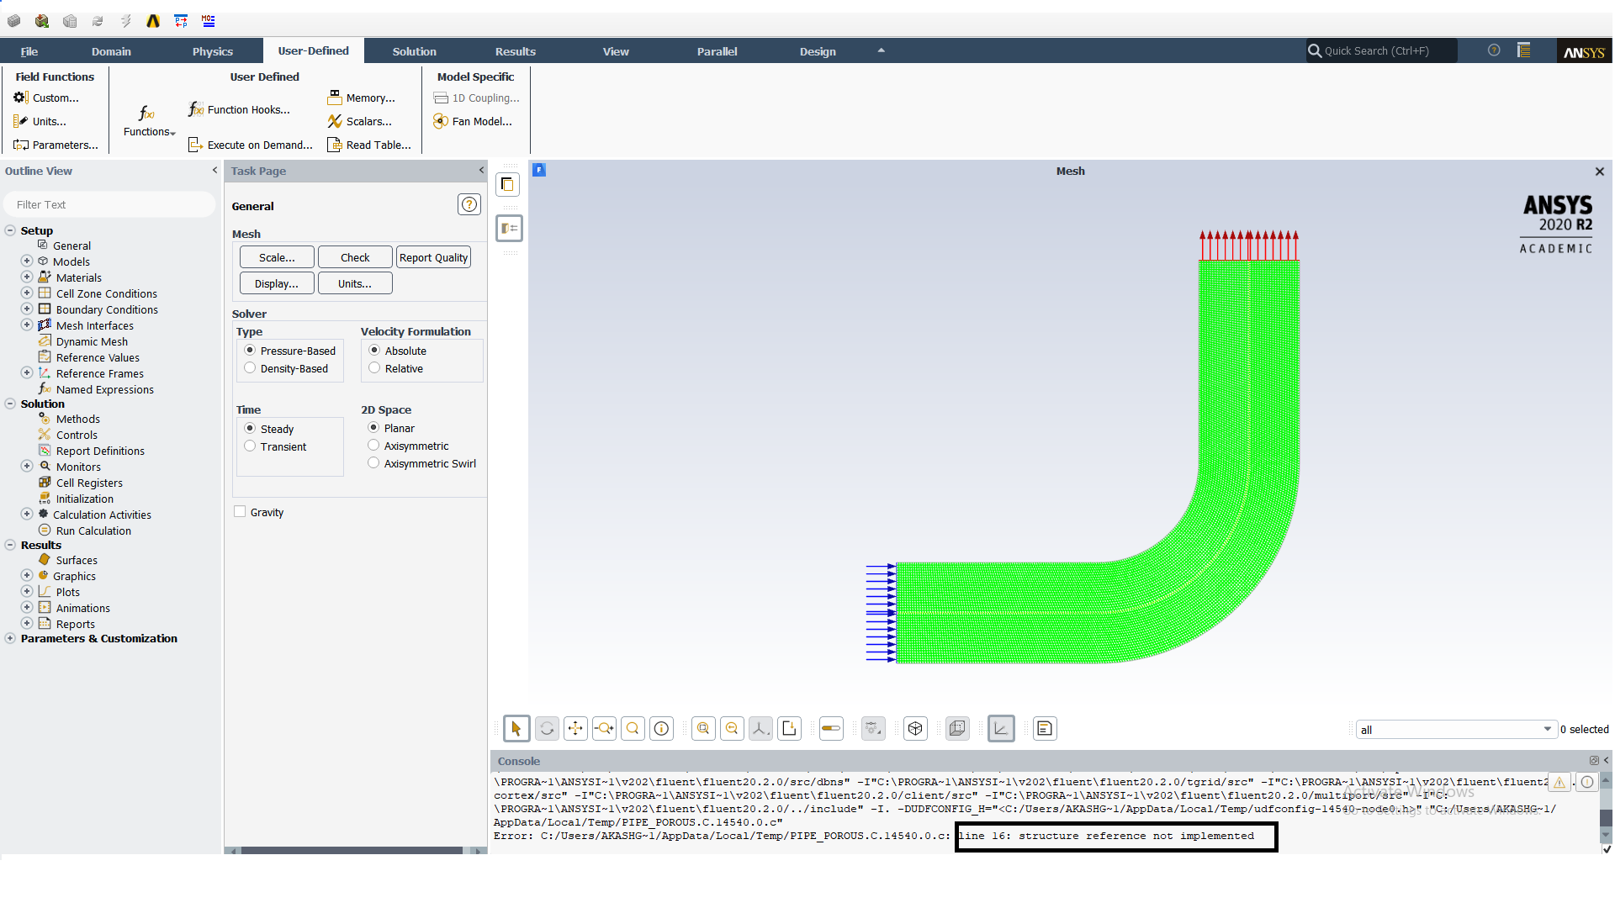The width and height of the screenshot is (1615, 908).
Task: Open the Functions dropdown icon
Action: pos(149,121)
